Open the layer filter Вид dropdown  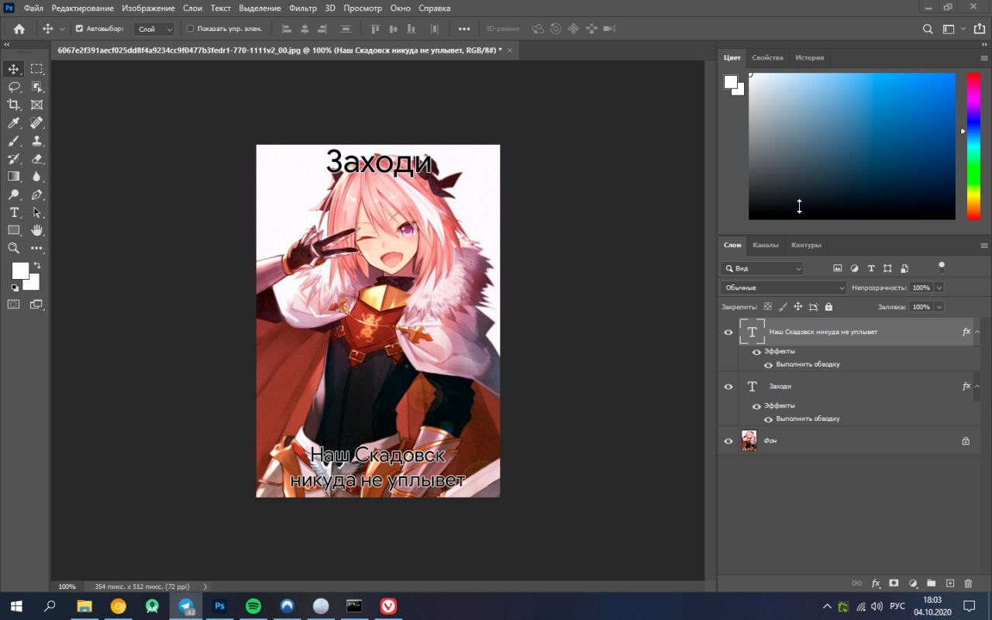tap(762, 268)
